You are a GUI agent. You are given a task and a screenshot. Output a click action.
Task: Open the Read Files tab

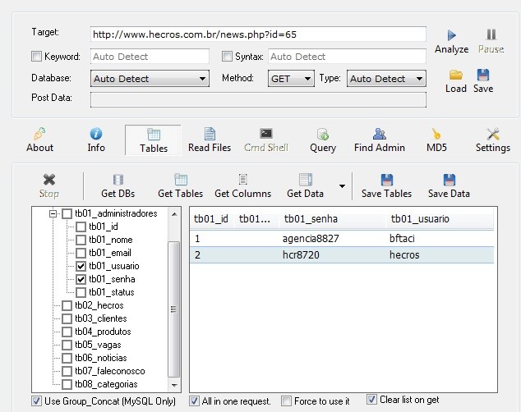click(210, 140)
